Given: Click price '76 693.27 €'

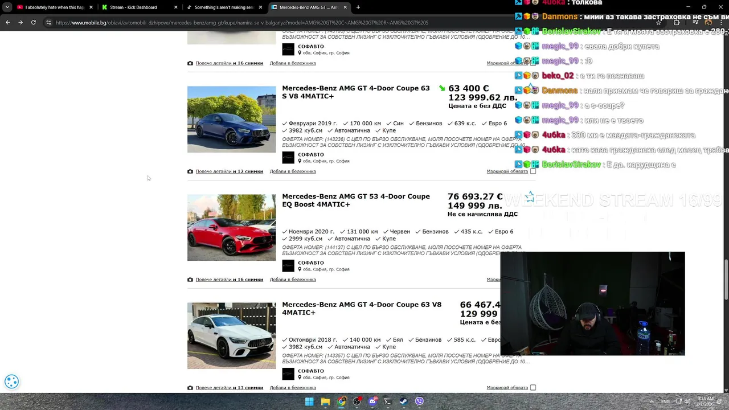Looking at the screenshot, I should pyautogui.click(x=475, y=196).
